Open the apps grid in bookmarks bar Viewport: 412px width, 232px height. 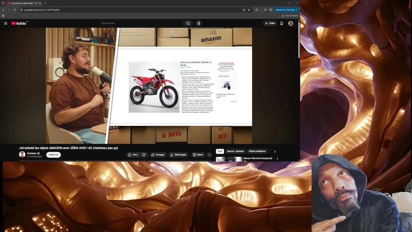pos(3,15)
